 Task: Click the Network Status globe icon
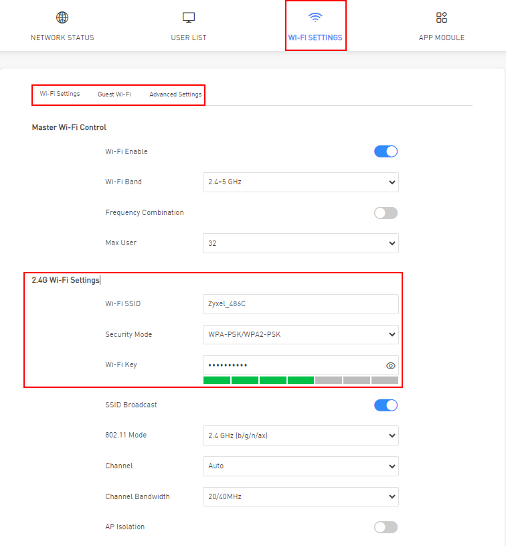click(62, 18)
